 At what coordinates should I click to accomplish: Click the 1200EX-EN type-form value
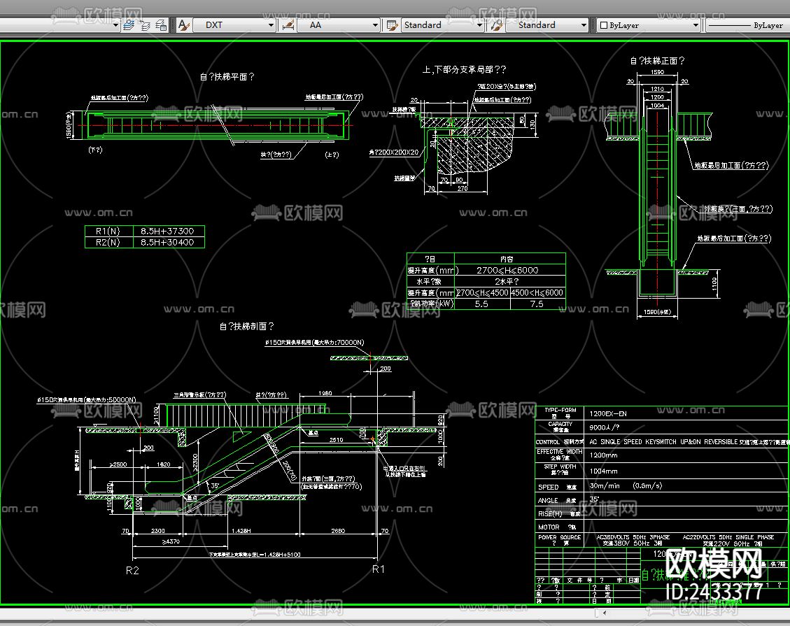click(608, 413)
